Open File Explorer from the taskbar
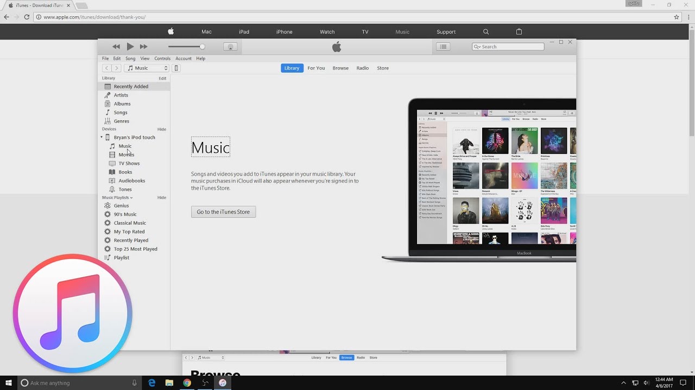This screenshot has width=695, height=390. pyautogui.click(x=169, y=383)
